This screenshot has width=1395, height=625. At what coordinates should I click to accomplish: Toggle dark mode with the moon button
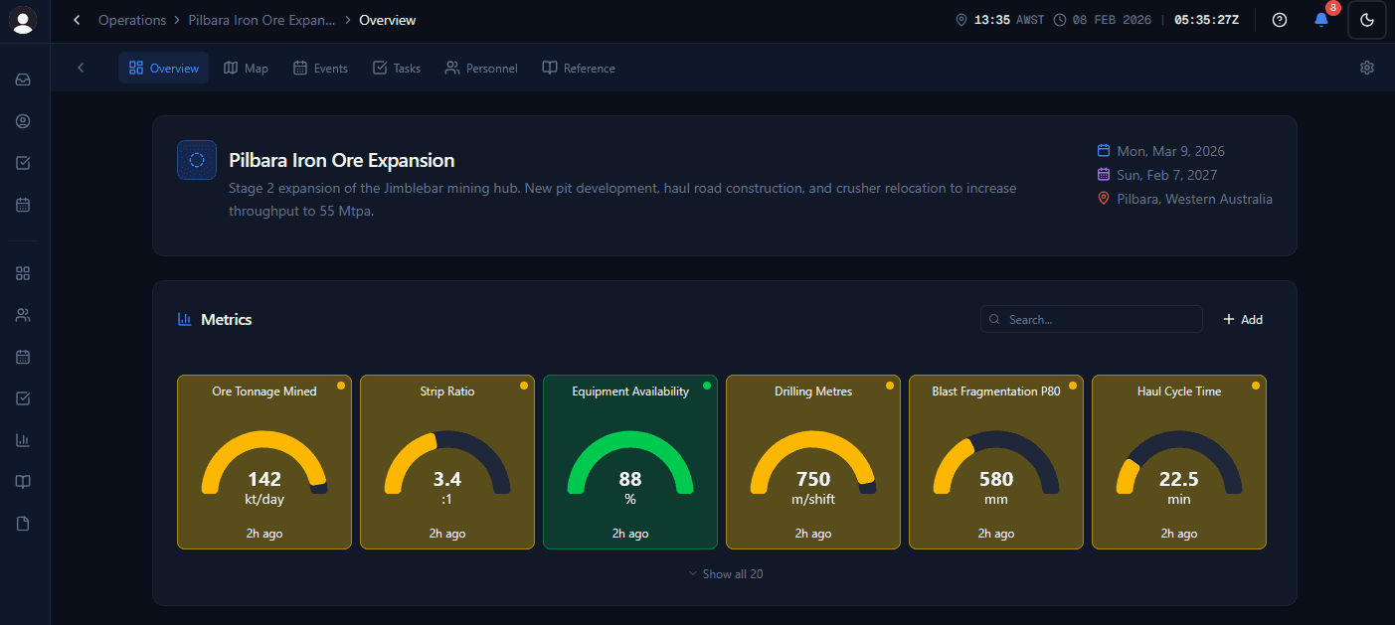[x=1366, y=20]
